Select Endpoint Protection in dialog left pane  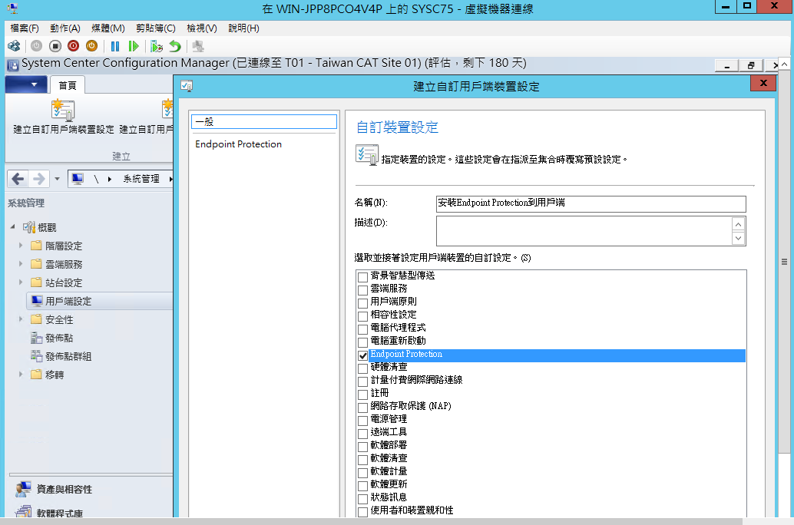pyautogui.click(x=239, y=144)
